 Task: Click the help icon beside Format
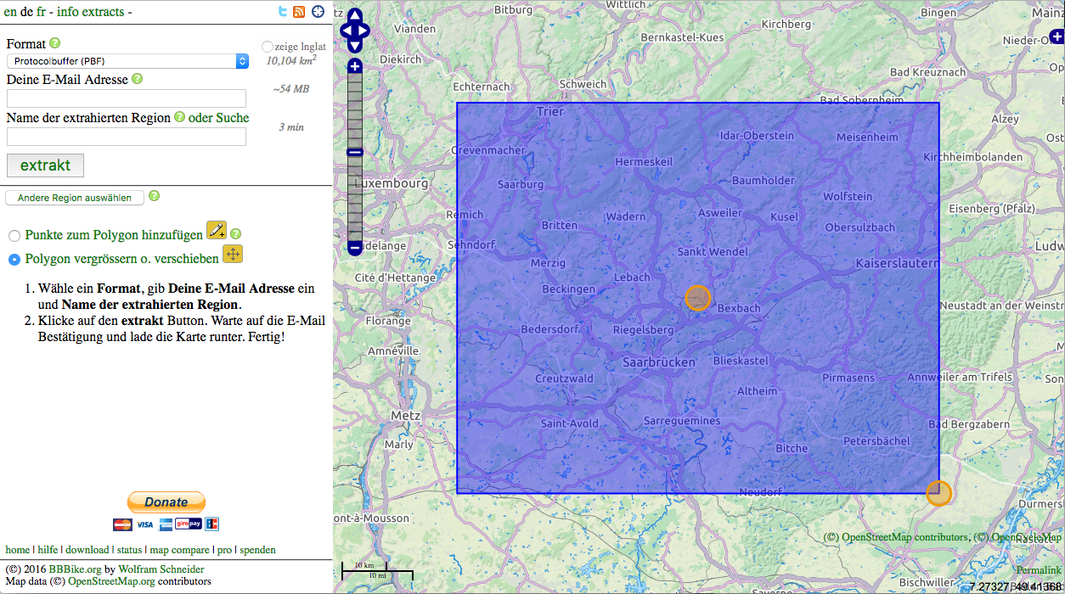[55, 42]
